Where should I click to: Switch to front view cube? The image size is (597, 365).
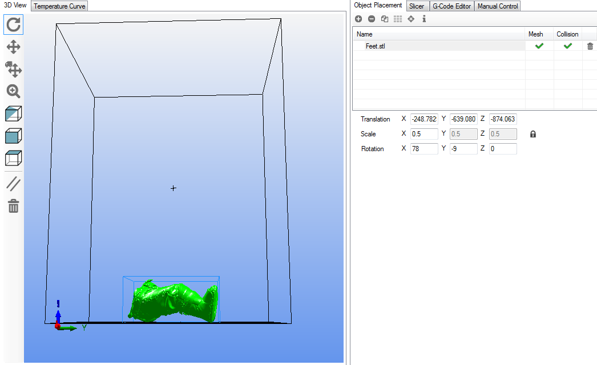click(14, 136)
